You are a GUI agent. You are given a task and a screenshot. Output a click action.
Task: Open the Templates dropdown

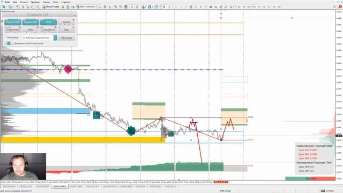[157, 7]
